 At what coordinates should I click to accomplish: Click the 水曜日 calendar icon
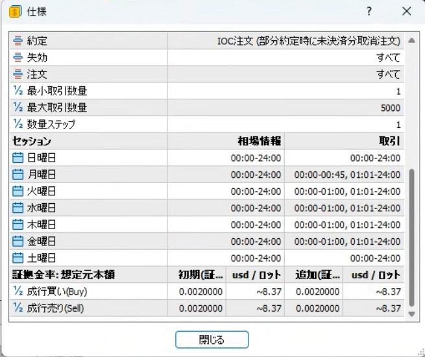click(x=18, y=208)
